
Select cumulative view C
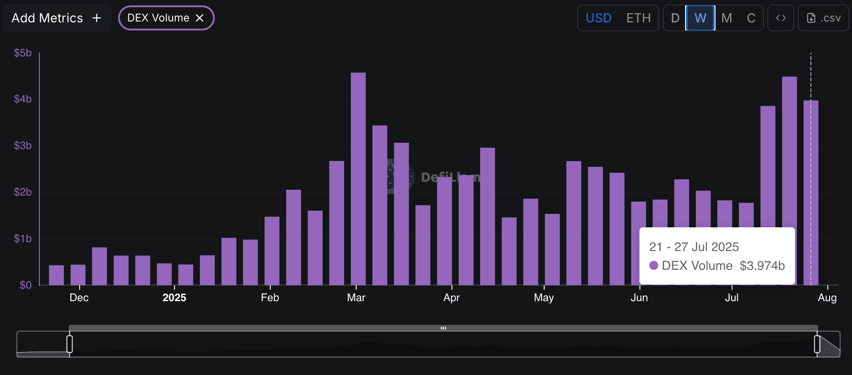click(751, 18)
